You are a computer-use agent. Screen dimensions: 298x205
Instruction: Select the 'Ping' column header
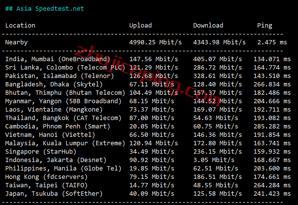(264, 26)
